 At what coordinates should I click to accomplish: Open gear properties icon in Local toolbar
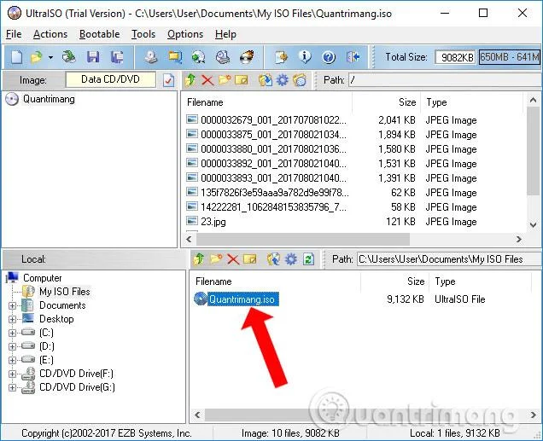click(291, 259)
